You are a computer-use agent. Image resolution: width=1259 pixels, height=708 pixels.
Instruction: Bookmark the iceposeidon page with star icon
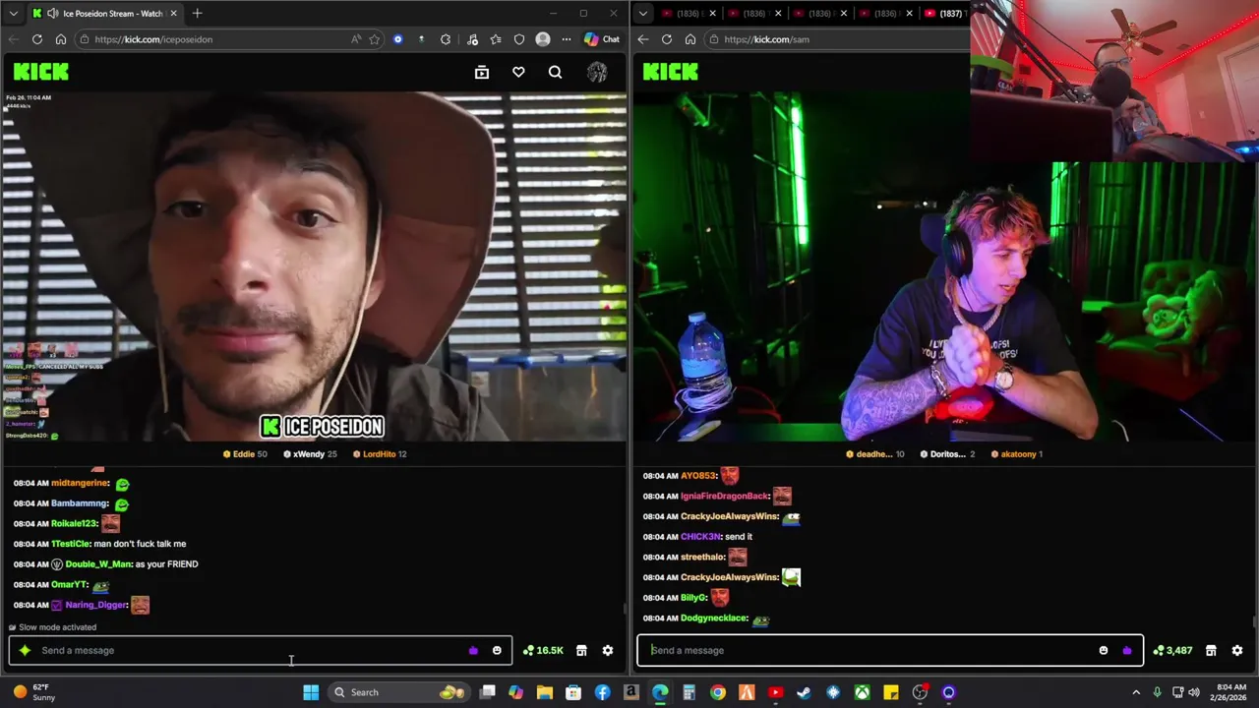[375, 39]
